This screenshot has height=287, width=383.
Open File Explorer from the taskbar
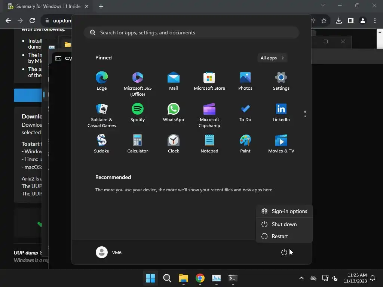183,278
